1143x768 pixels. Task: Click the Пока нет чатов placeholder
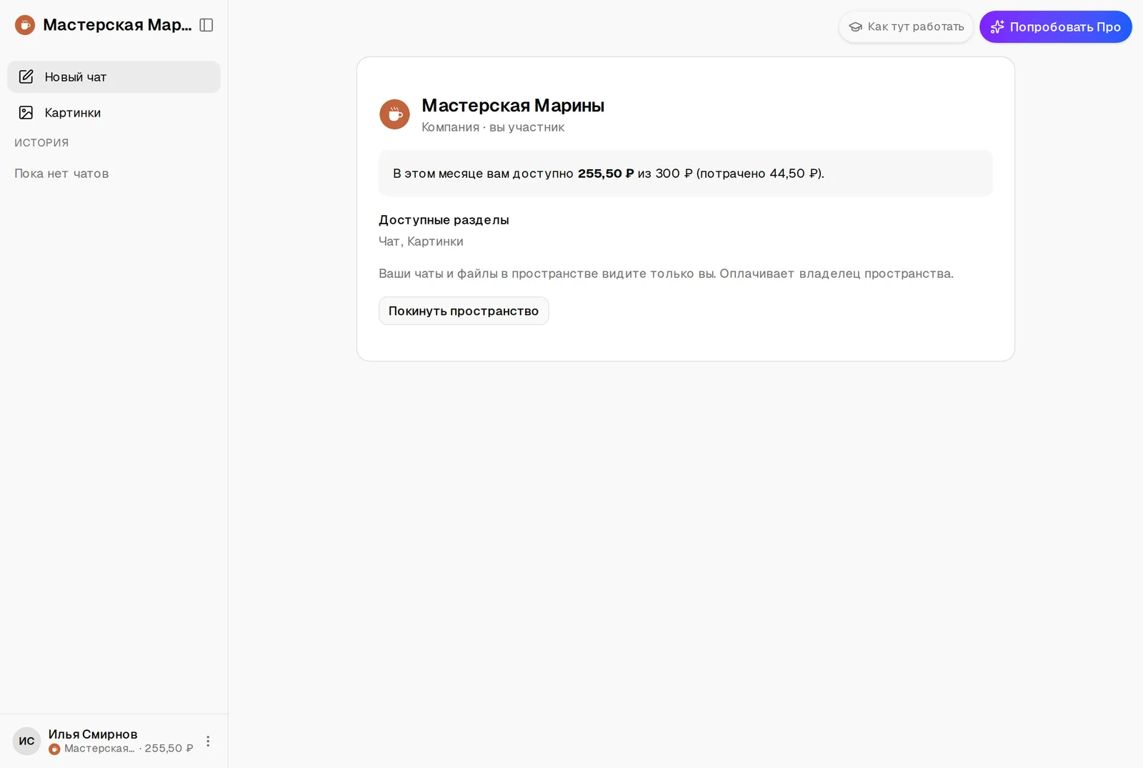(61, 174)
